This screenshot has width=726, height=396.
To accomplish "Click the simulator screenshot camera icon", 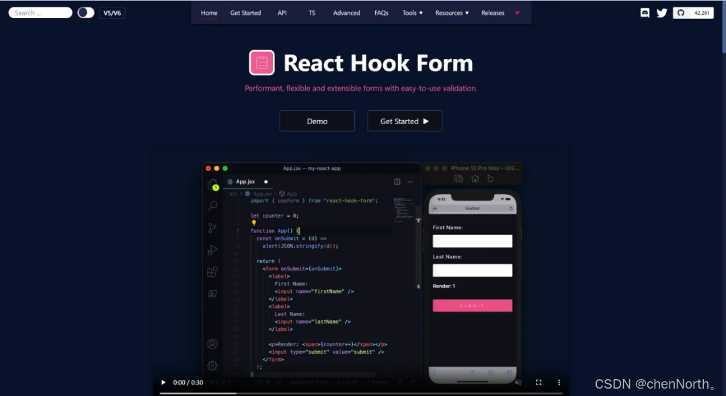I will point(458,179).
